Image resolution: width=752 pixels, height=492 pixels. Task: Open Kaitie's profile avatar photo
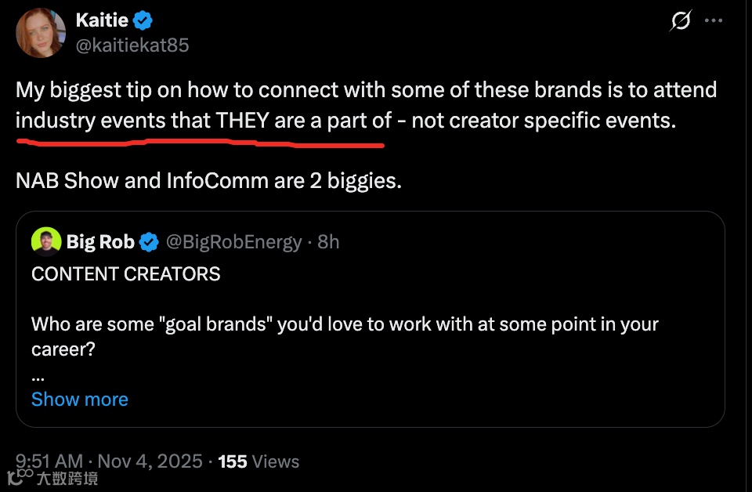(41, 33)
